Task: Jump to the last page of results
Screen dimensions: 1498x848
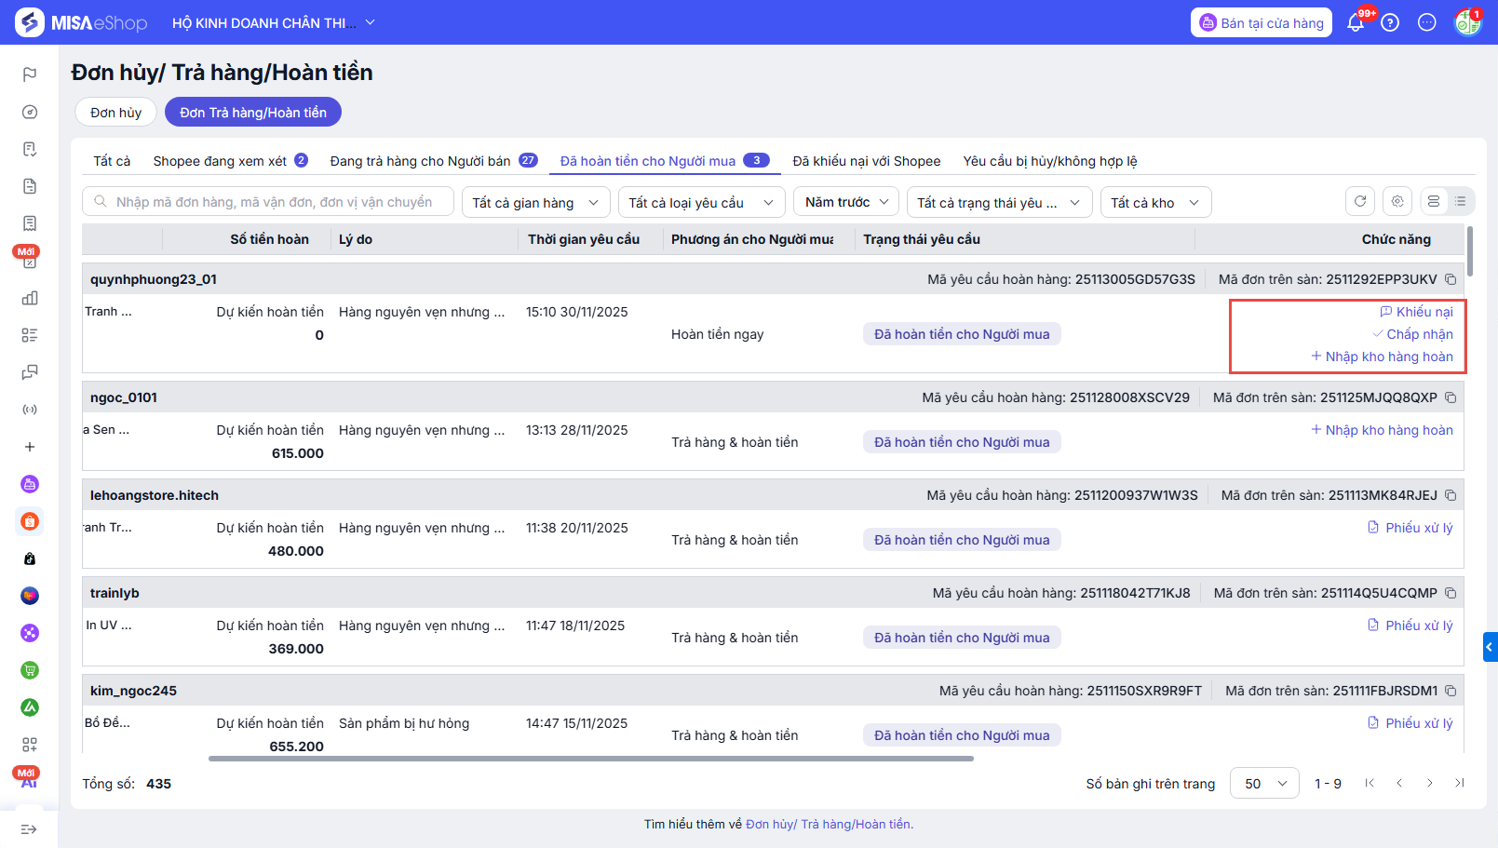Action: coord(1460,783)
